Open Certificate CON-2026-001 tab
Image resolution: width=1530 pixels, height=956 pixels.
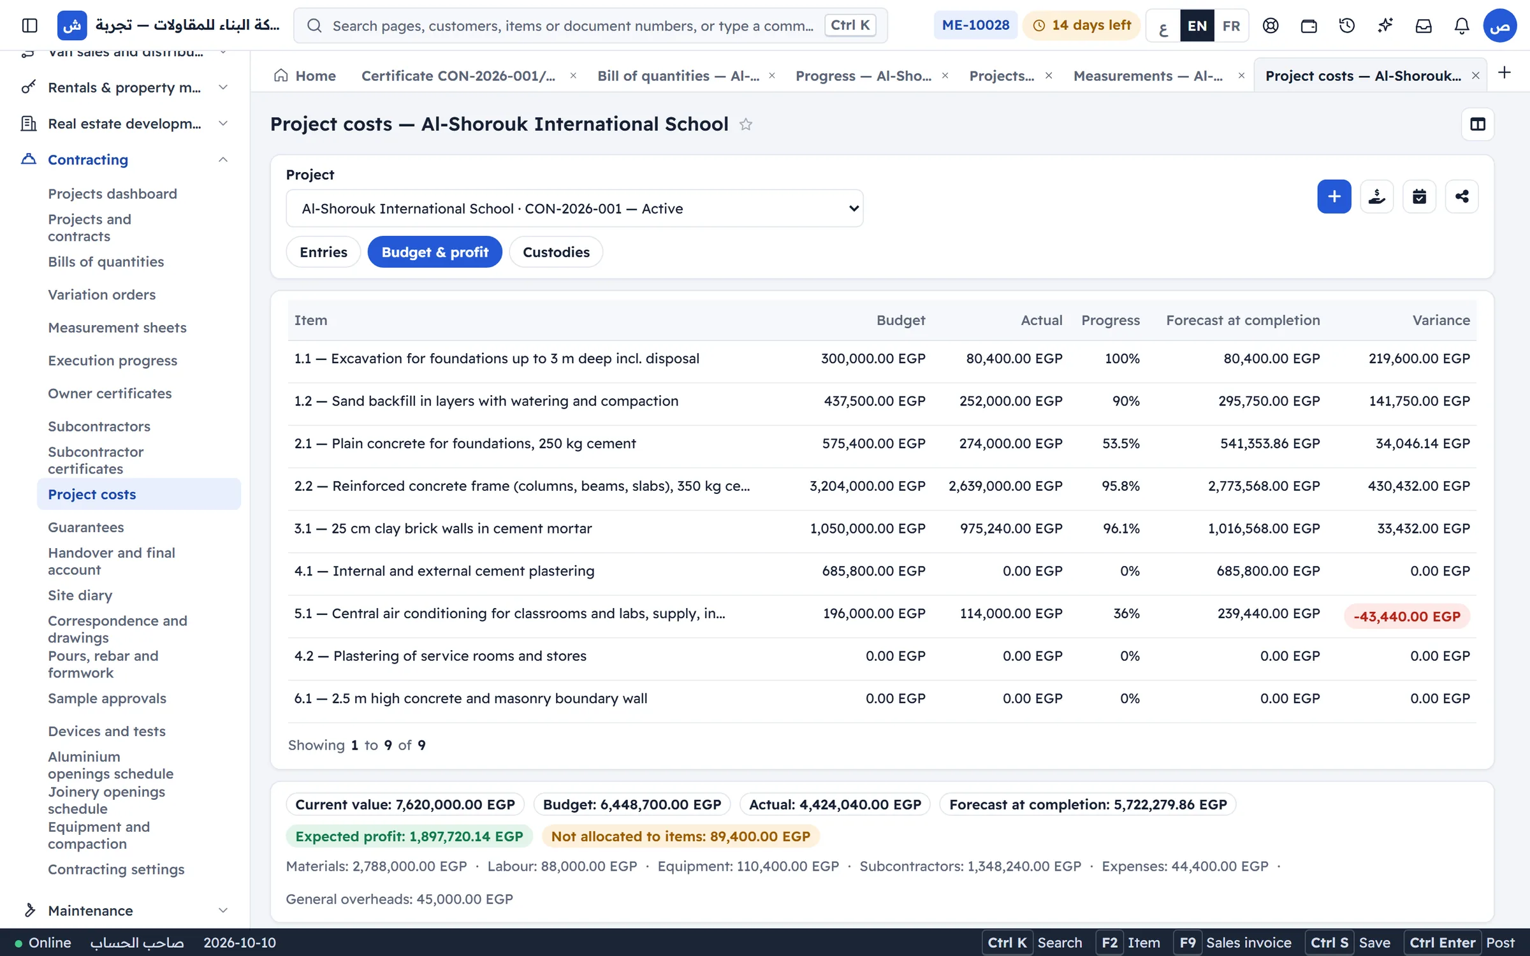(x=458, y=76)
